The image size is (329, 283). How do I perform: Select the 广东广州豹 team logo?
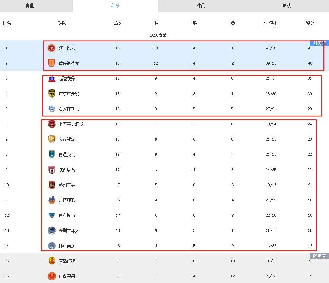(x=52, y=94)
